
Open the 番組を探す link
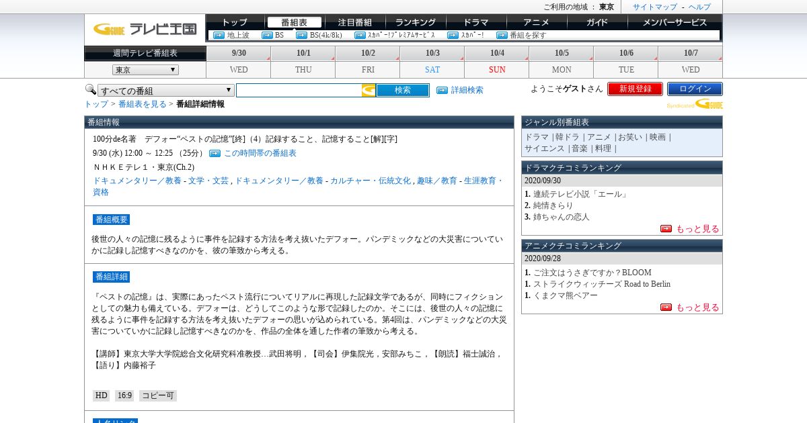tap(528, 35)
